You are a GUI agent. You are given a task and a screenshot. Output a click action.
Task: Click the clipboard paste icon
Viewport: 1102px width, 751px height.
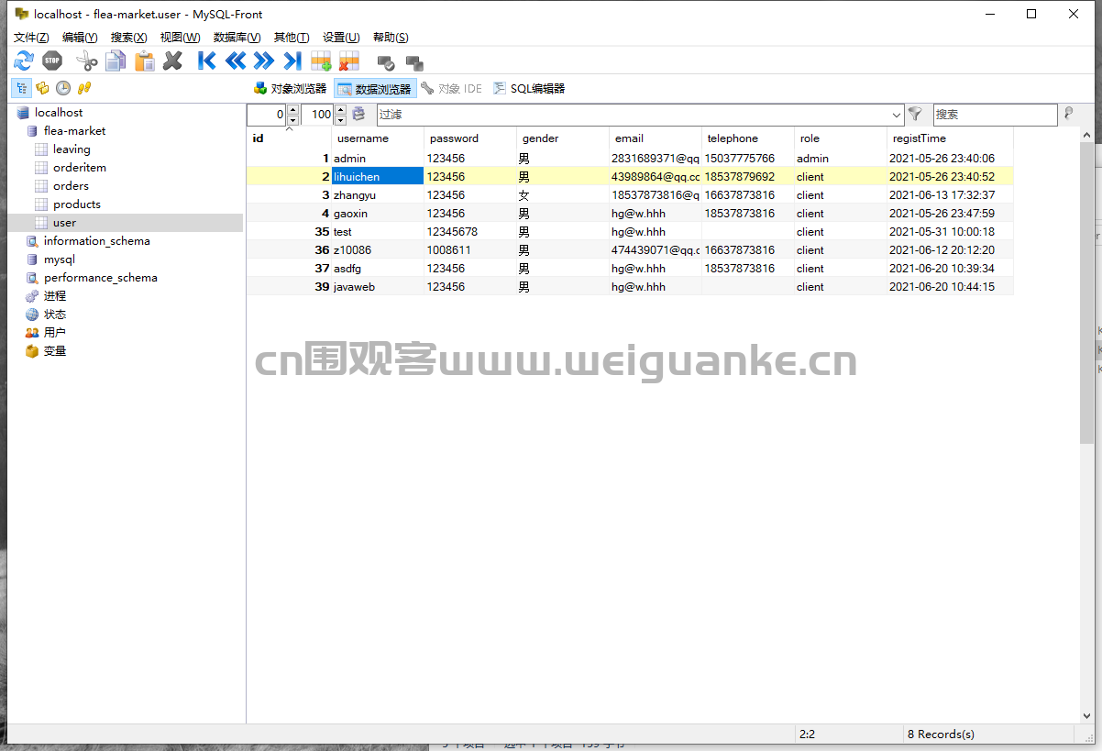click(x=144, y=61)
